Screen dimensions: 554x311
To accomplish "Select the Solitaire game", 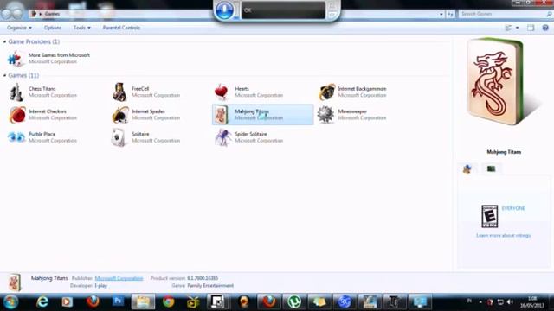I will coord(146,137).
